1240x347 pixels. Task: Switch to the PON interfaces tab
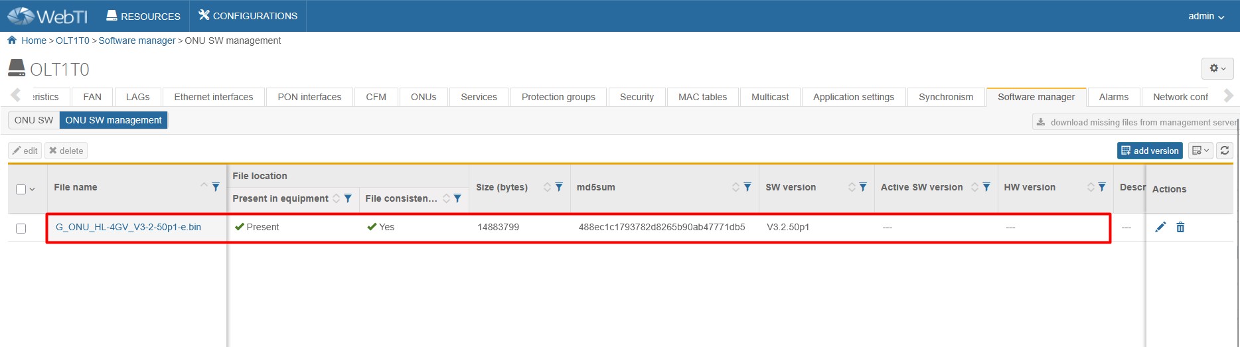coord(309,97)
